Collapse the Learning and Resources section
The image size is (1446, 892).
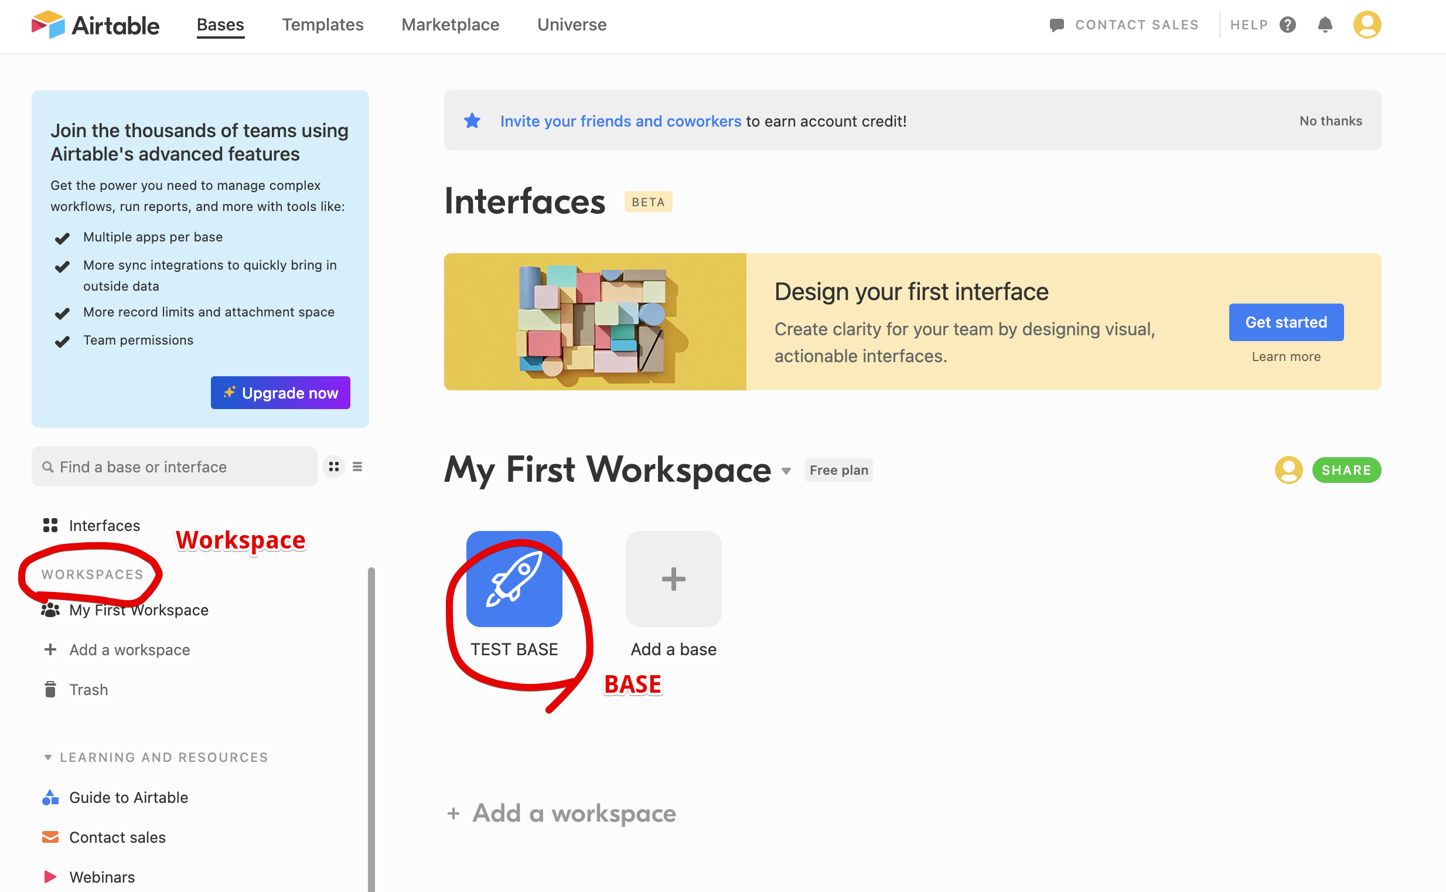[x=49, y=757]
